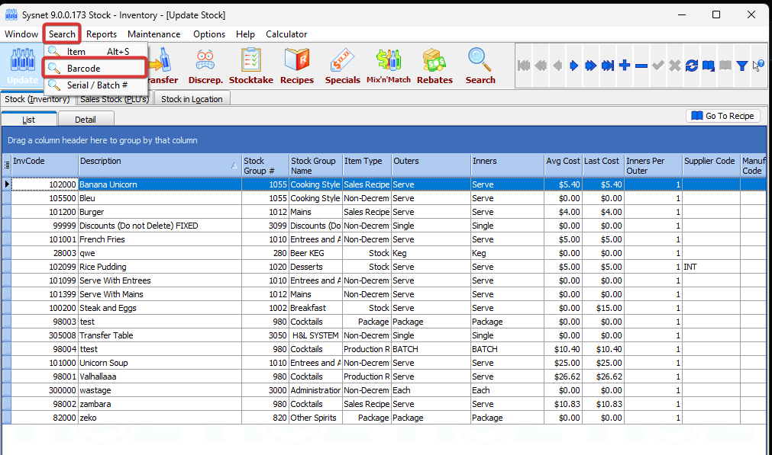The height and width of the screenshot is (455, 772).
Task: Select the wastage row
Action: 384,391
